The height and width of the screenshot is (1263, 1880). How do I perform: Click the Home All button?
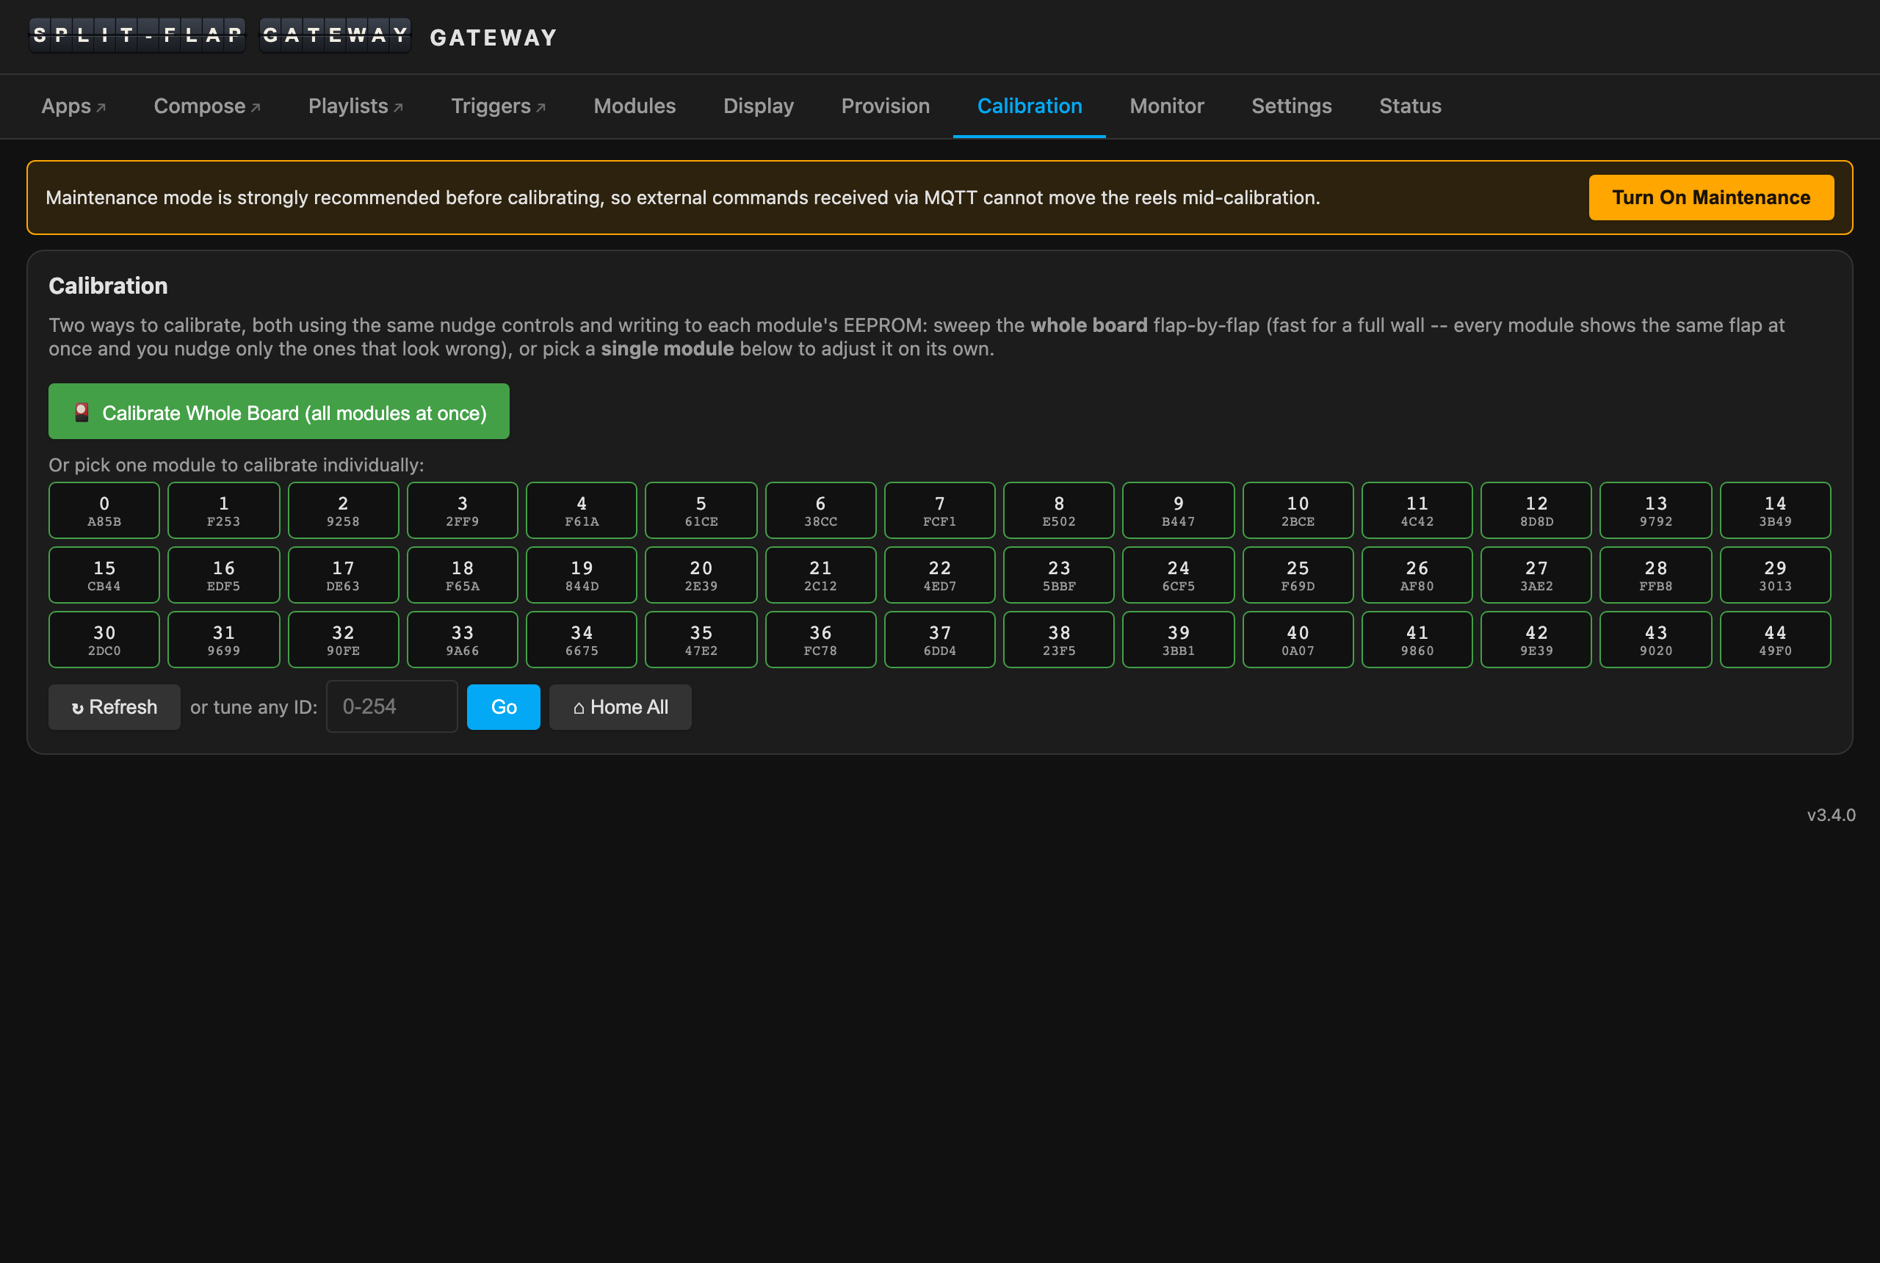(621, 707)
